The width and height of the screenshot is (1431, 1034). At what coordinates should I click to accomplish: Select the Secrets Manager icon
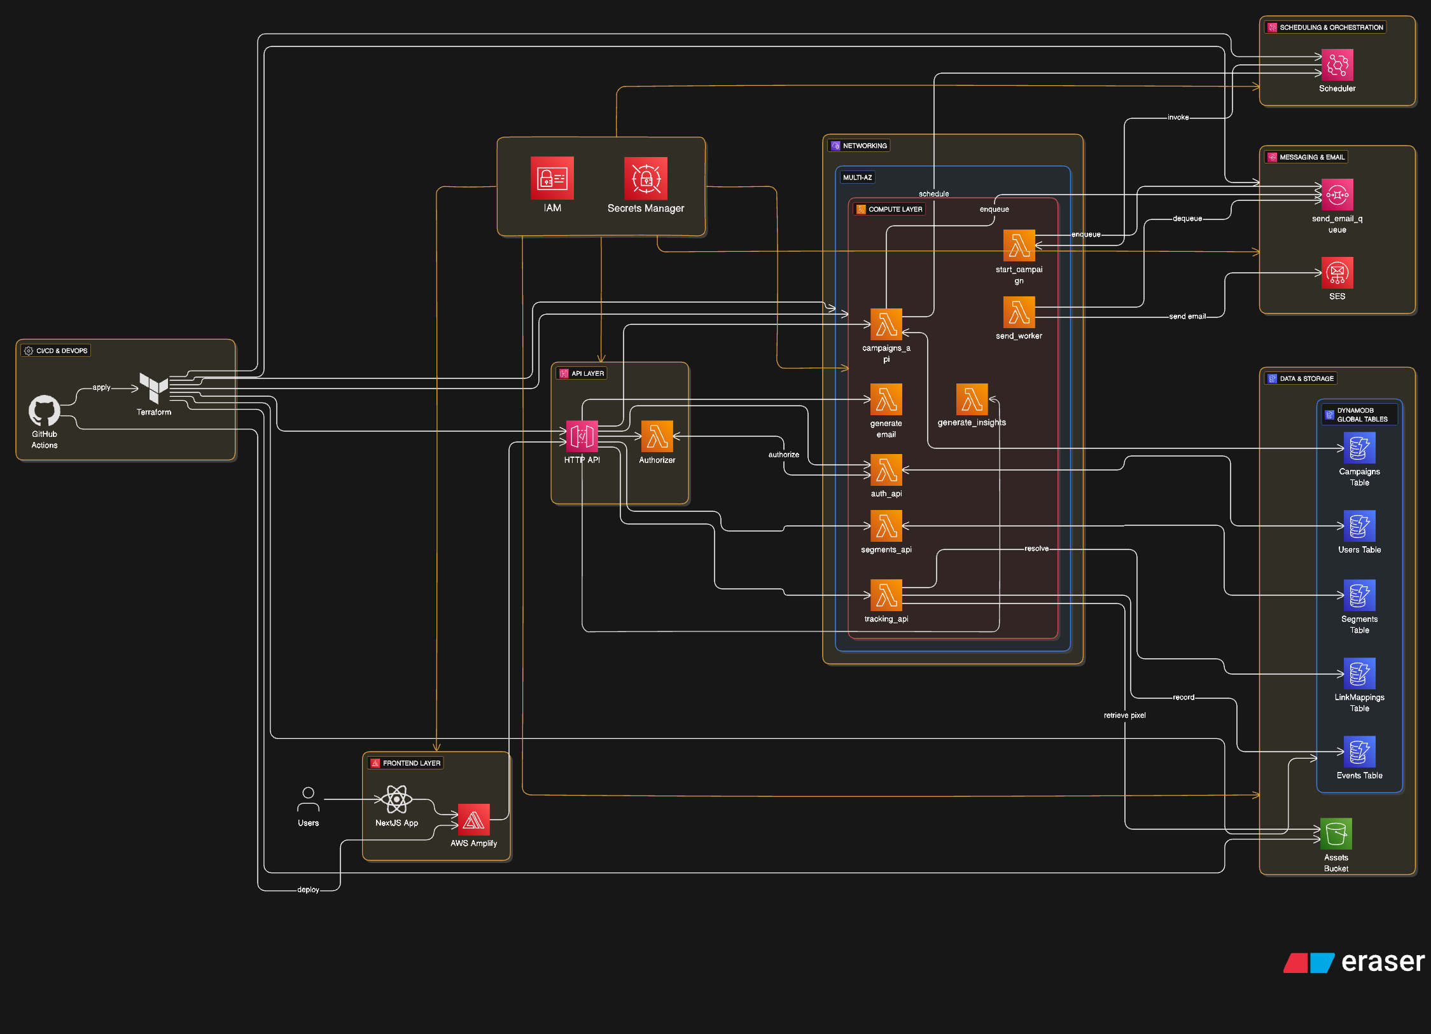(x=645, y=178)
